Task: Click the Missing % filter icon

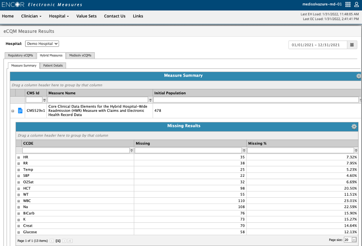Action: (356, 150)
